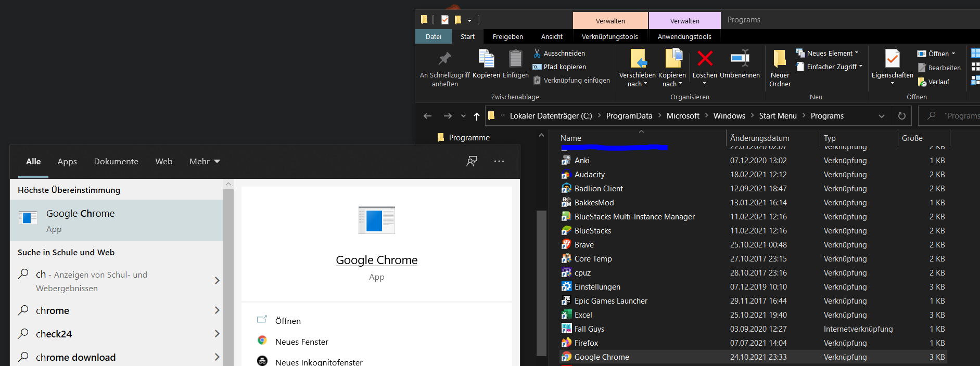Click Bearbeiten in the ribbon
Screen dimensions: 980x366
coord(939,68)
